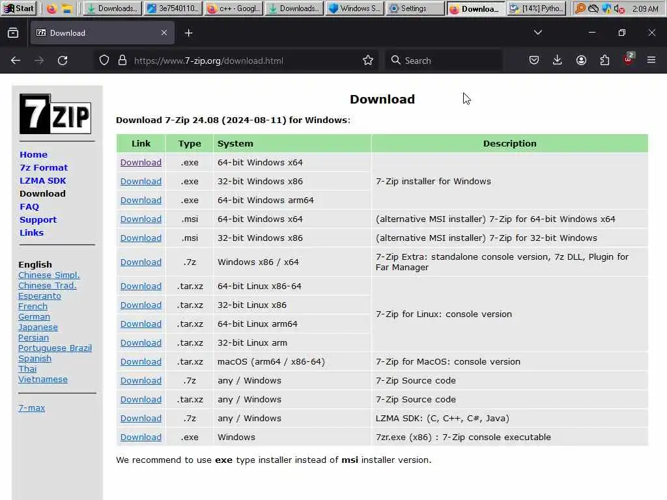Viewport: 667px width, 500px height.
Task: Open the Support sidebar link
Action: 38,220
